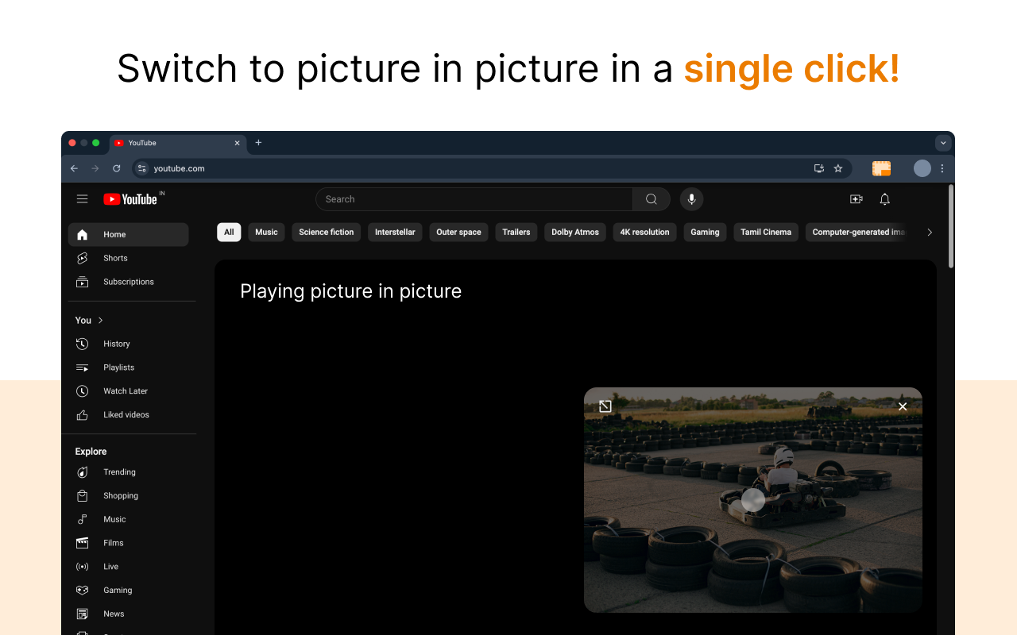Click the search magnifier button

652,199
